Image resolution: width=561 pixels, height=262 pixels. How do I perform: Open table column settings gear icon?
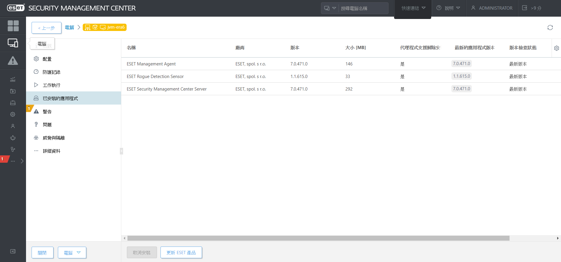pos(557,48)
